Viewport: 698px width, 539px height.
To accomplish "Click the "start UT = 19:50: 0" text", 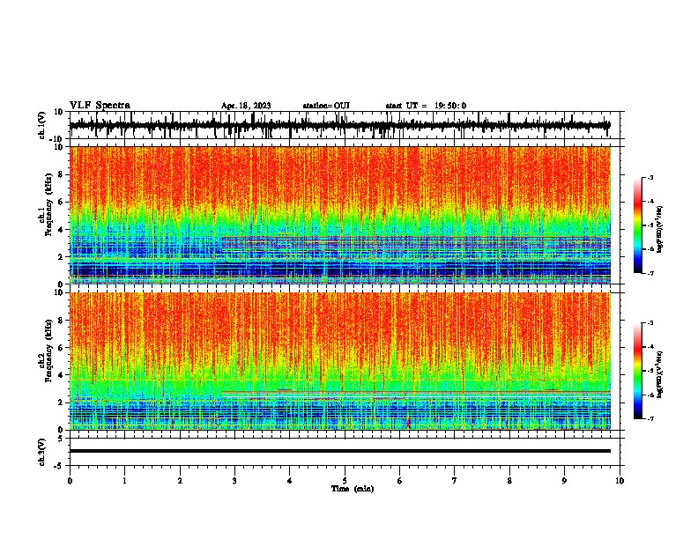I will click(426, 106).
